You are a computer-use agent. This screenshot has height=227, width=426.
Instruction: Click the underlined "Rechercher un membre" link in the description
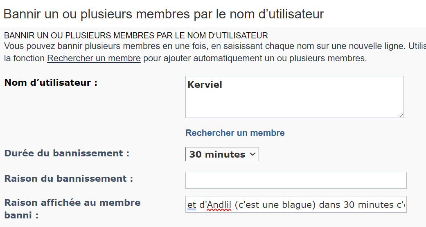coord(94,58)
